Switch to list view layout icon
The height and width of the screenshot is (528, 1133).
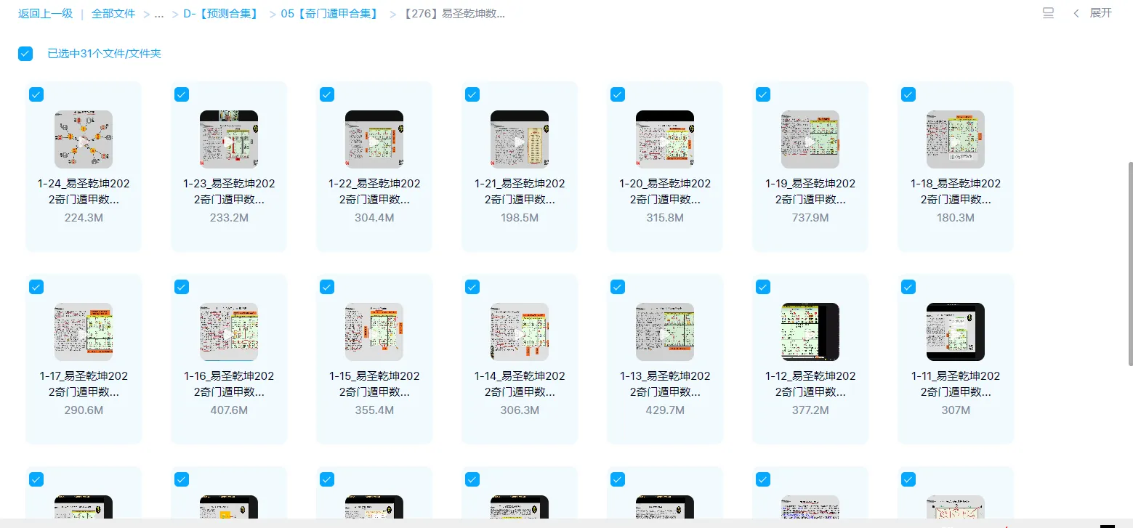1048,13
